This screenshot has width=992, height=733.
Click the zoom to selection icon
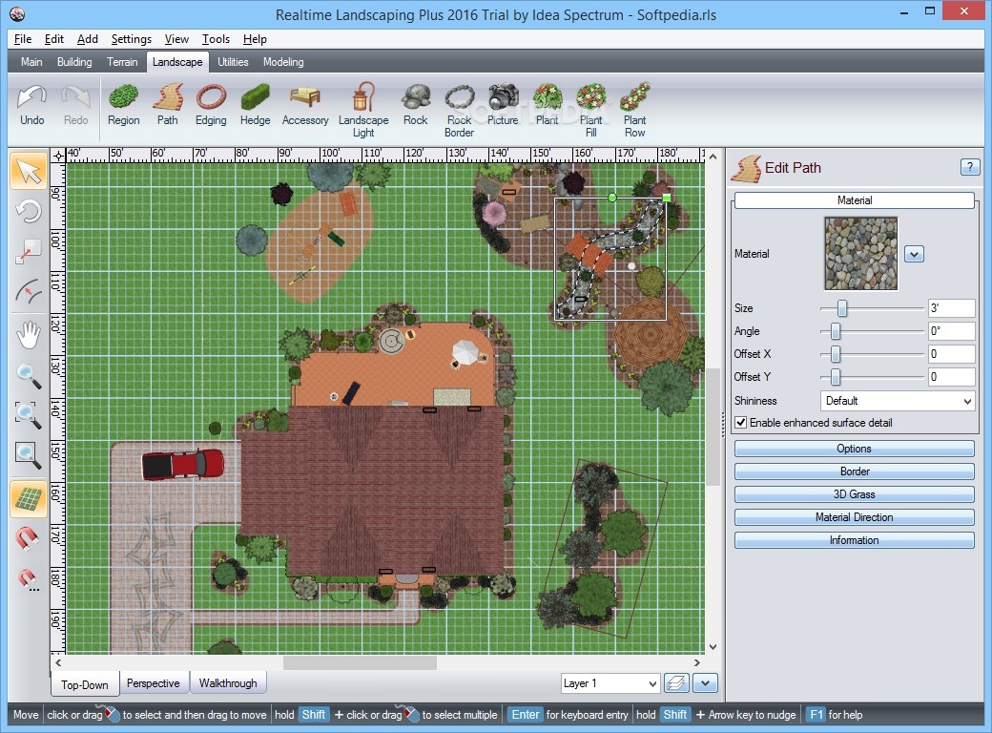29,415
